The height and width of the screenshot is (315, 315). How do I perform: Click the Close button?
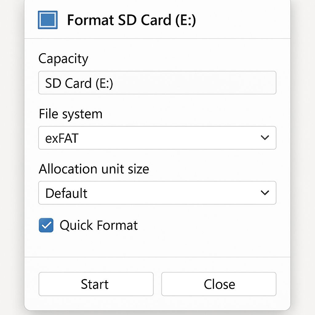[219, 284]
